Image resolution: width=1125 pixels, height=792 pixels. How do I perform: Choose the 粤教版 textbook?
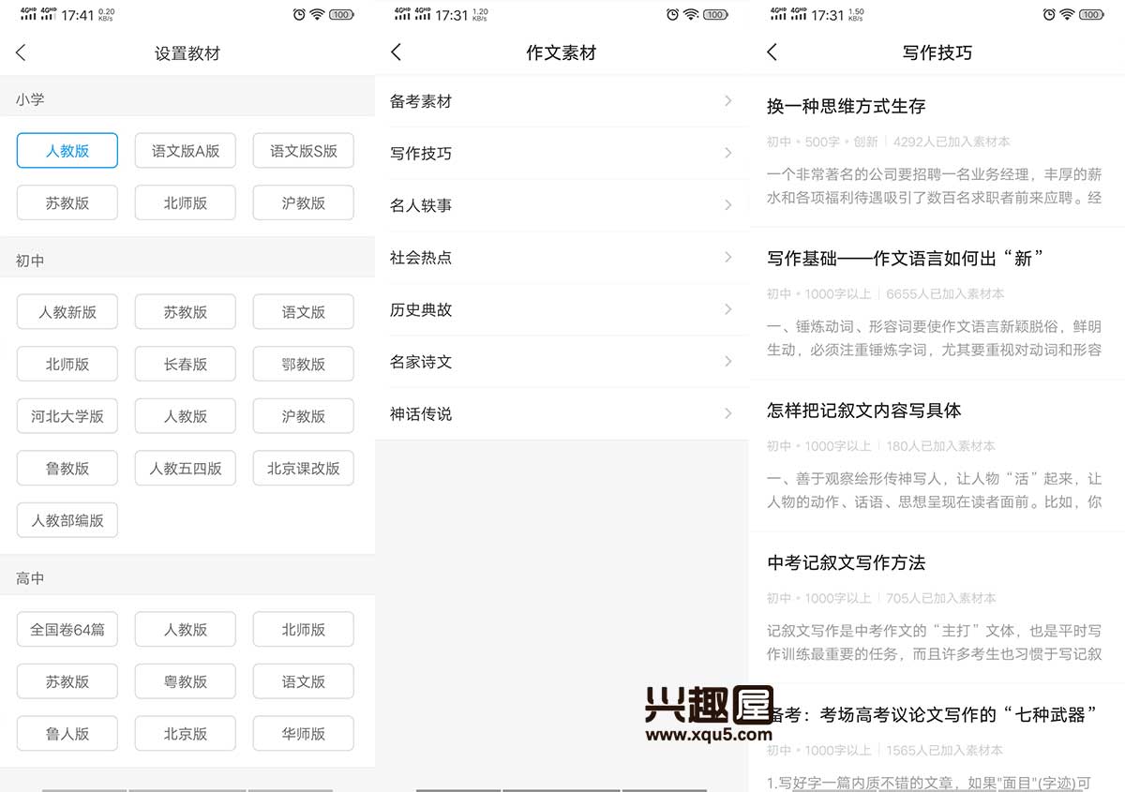[x=186, y=681]
